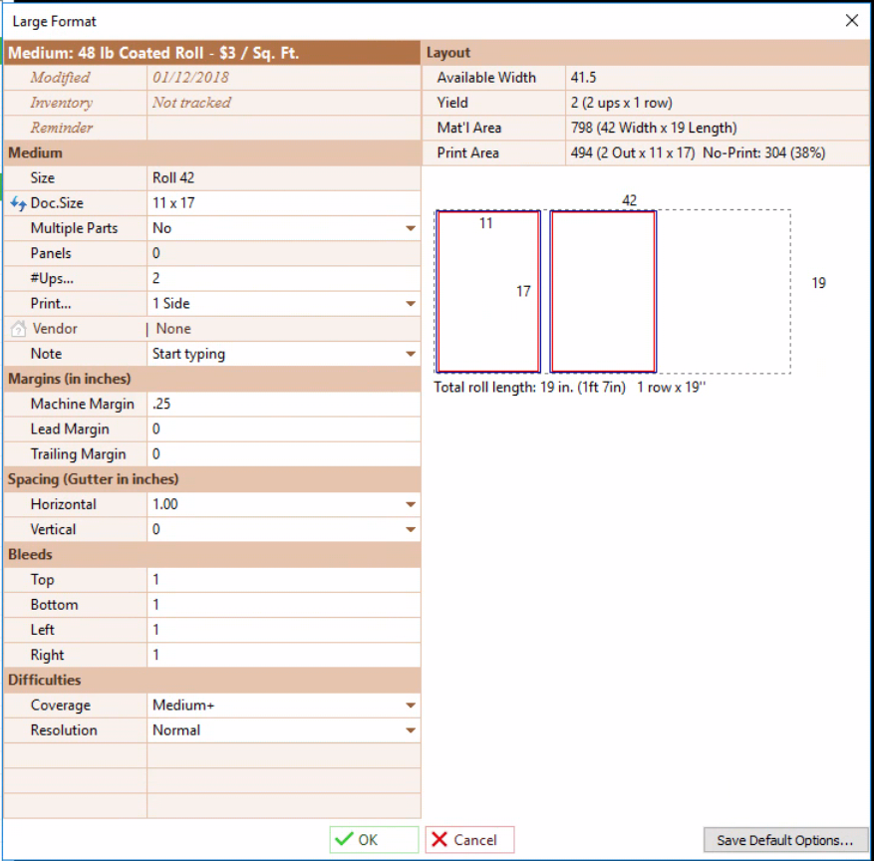This screenshot has width=874, height=861.
Task: Open the Note dropdown arrow
Action: [x=410, y=354]
